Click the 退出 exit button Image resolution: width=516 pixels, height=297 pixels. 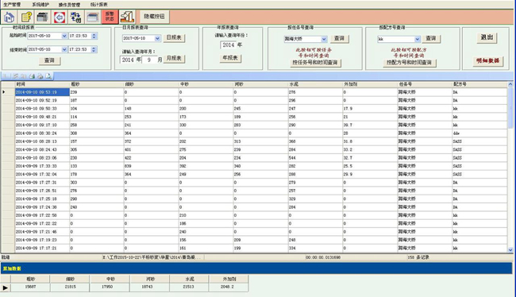click(x=487, y=37)
